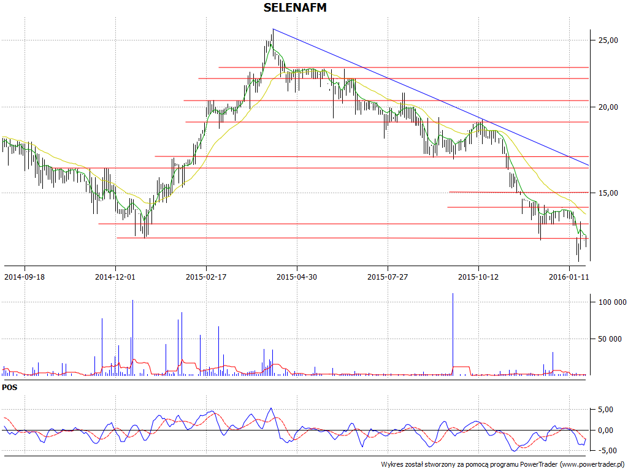Open the PowerTrader credit footer text

point(503,465)
